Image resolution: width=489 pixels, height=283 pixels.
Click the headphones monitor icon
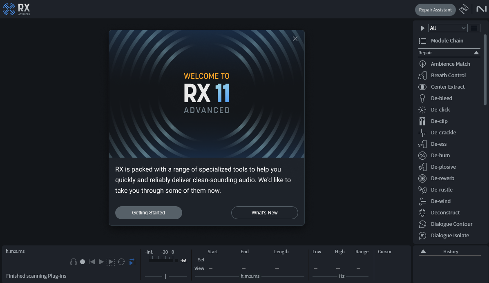click(x=74, y=262)
